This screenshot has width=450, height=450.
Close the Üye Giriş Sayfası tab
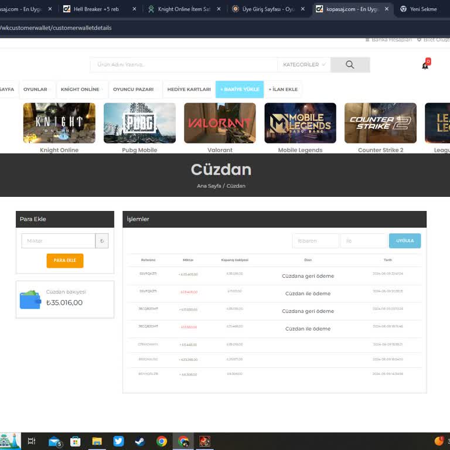303,9
